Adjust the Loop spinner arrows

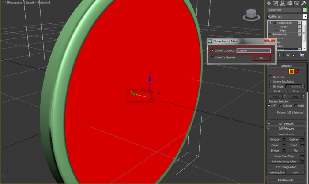click(x=303, y=96)
